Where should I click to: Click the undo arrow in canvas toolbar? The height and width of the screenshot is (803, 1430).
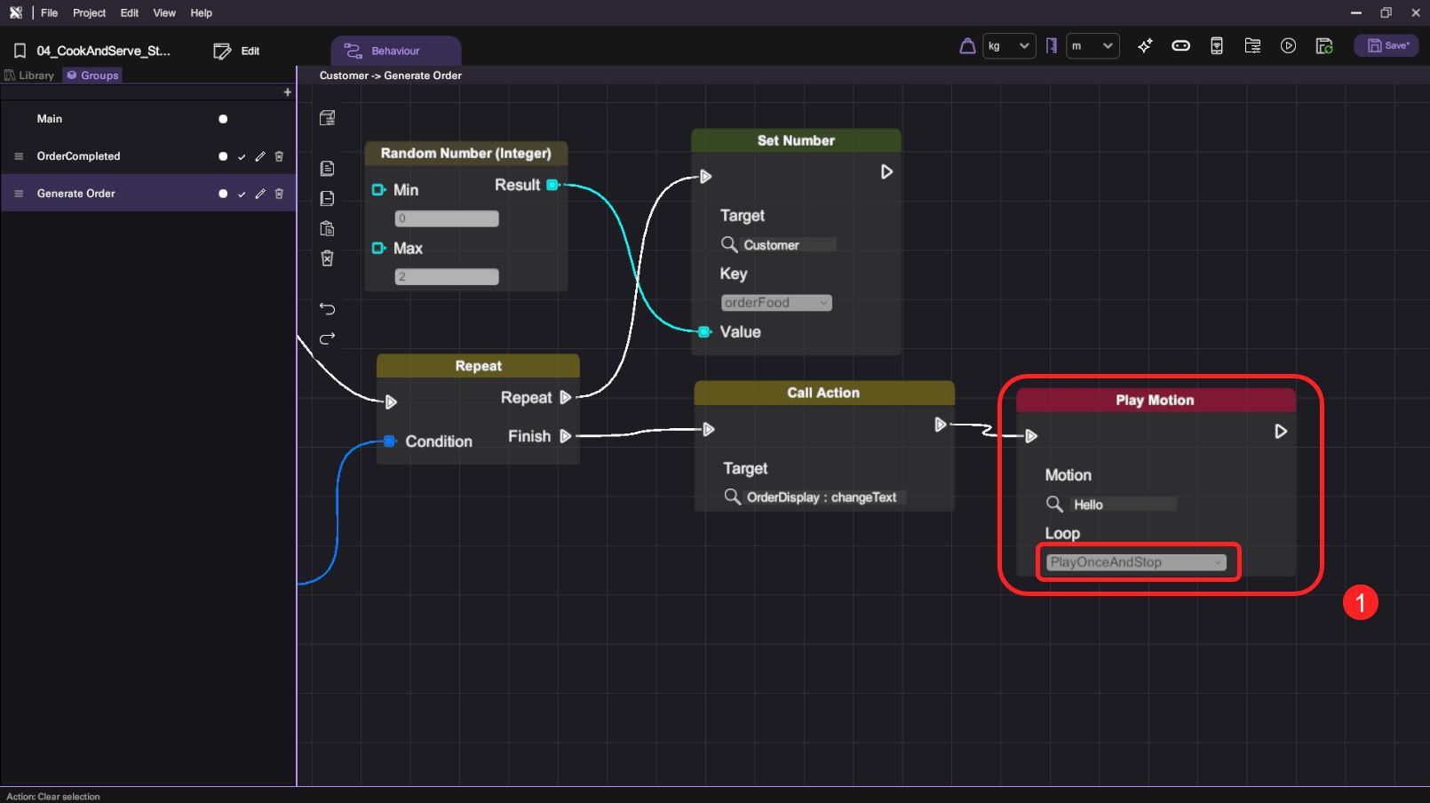click(327, 309)
